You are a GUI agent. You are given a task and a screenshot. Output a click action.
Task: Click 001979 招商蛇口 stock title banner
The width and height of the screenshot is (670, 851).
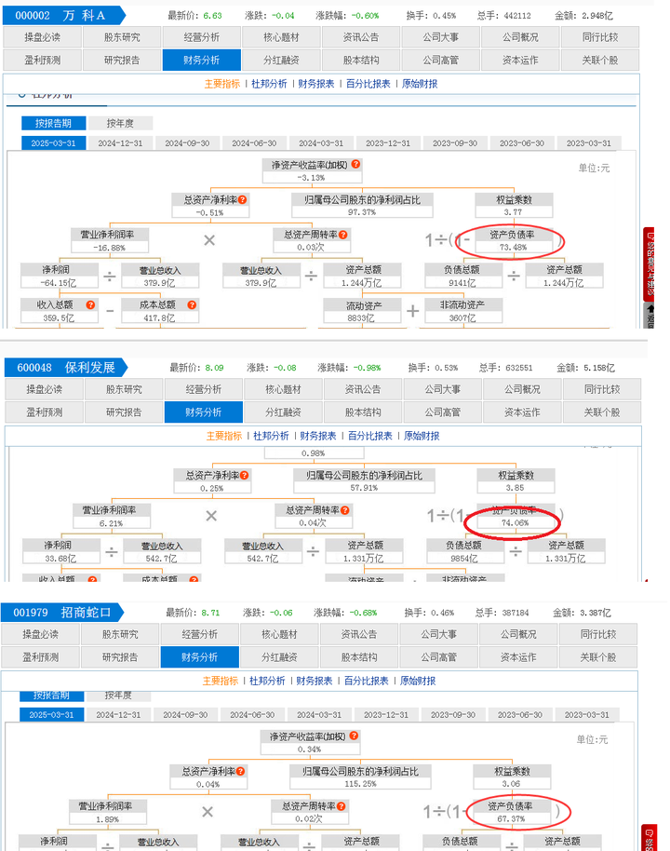click(61, 613)
